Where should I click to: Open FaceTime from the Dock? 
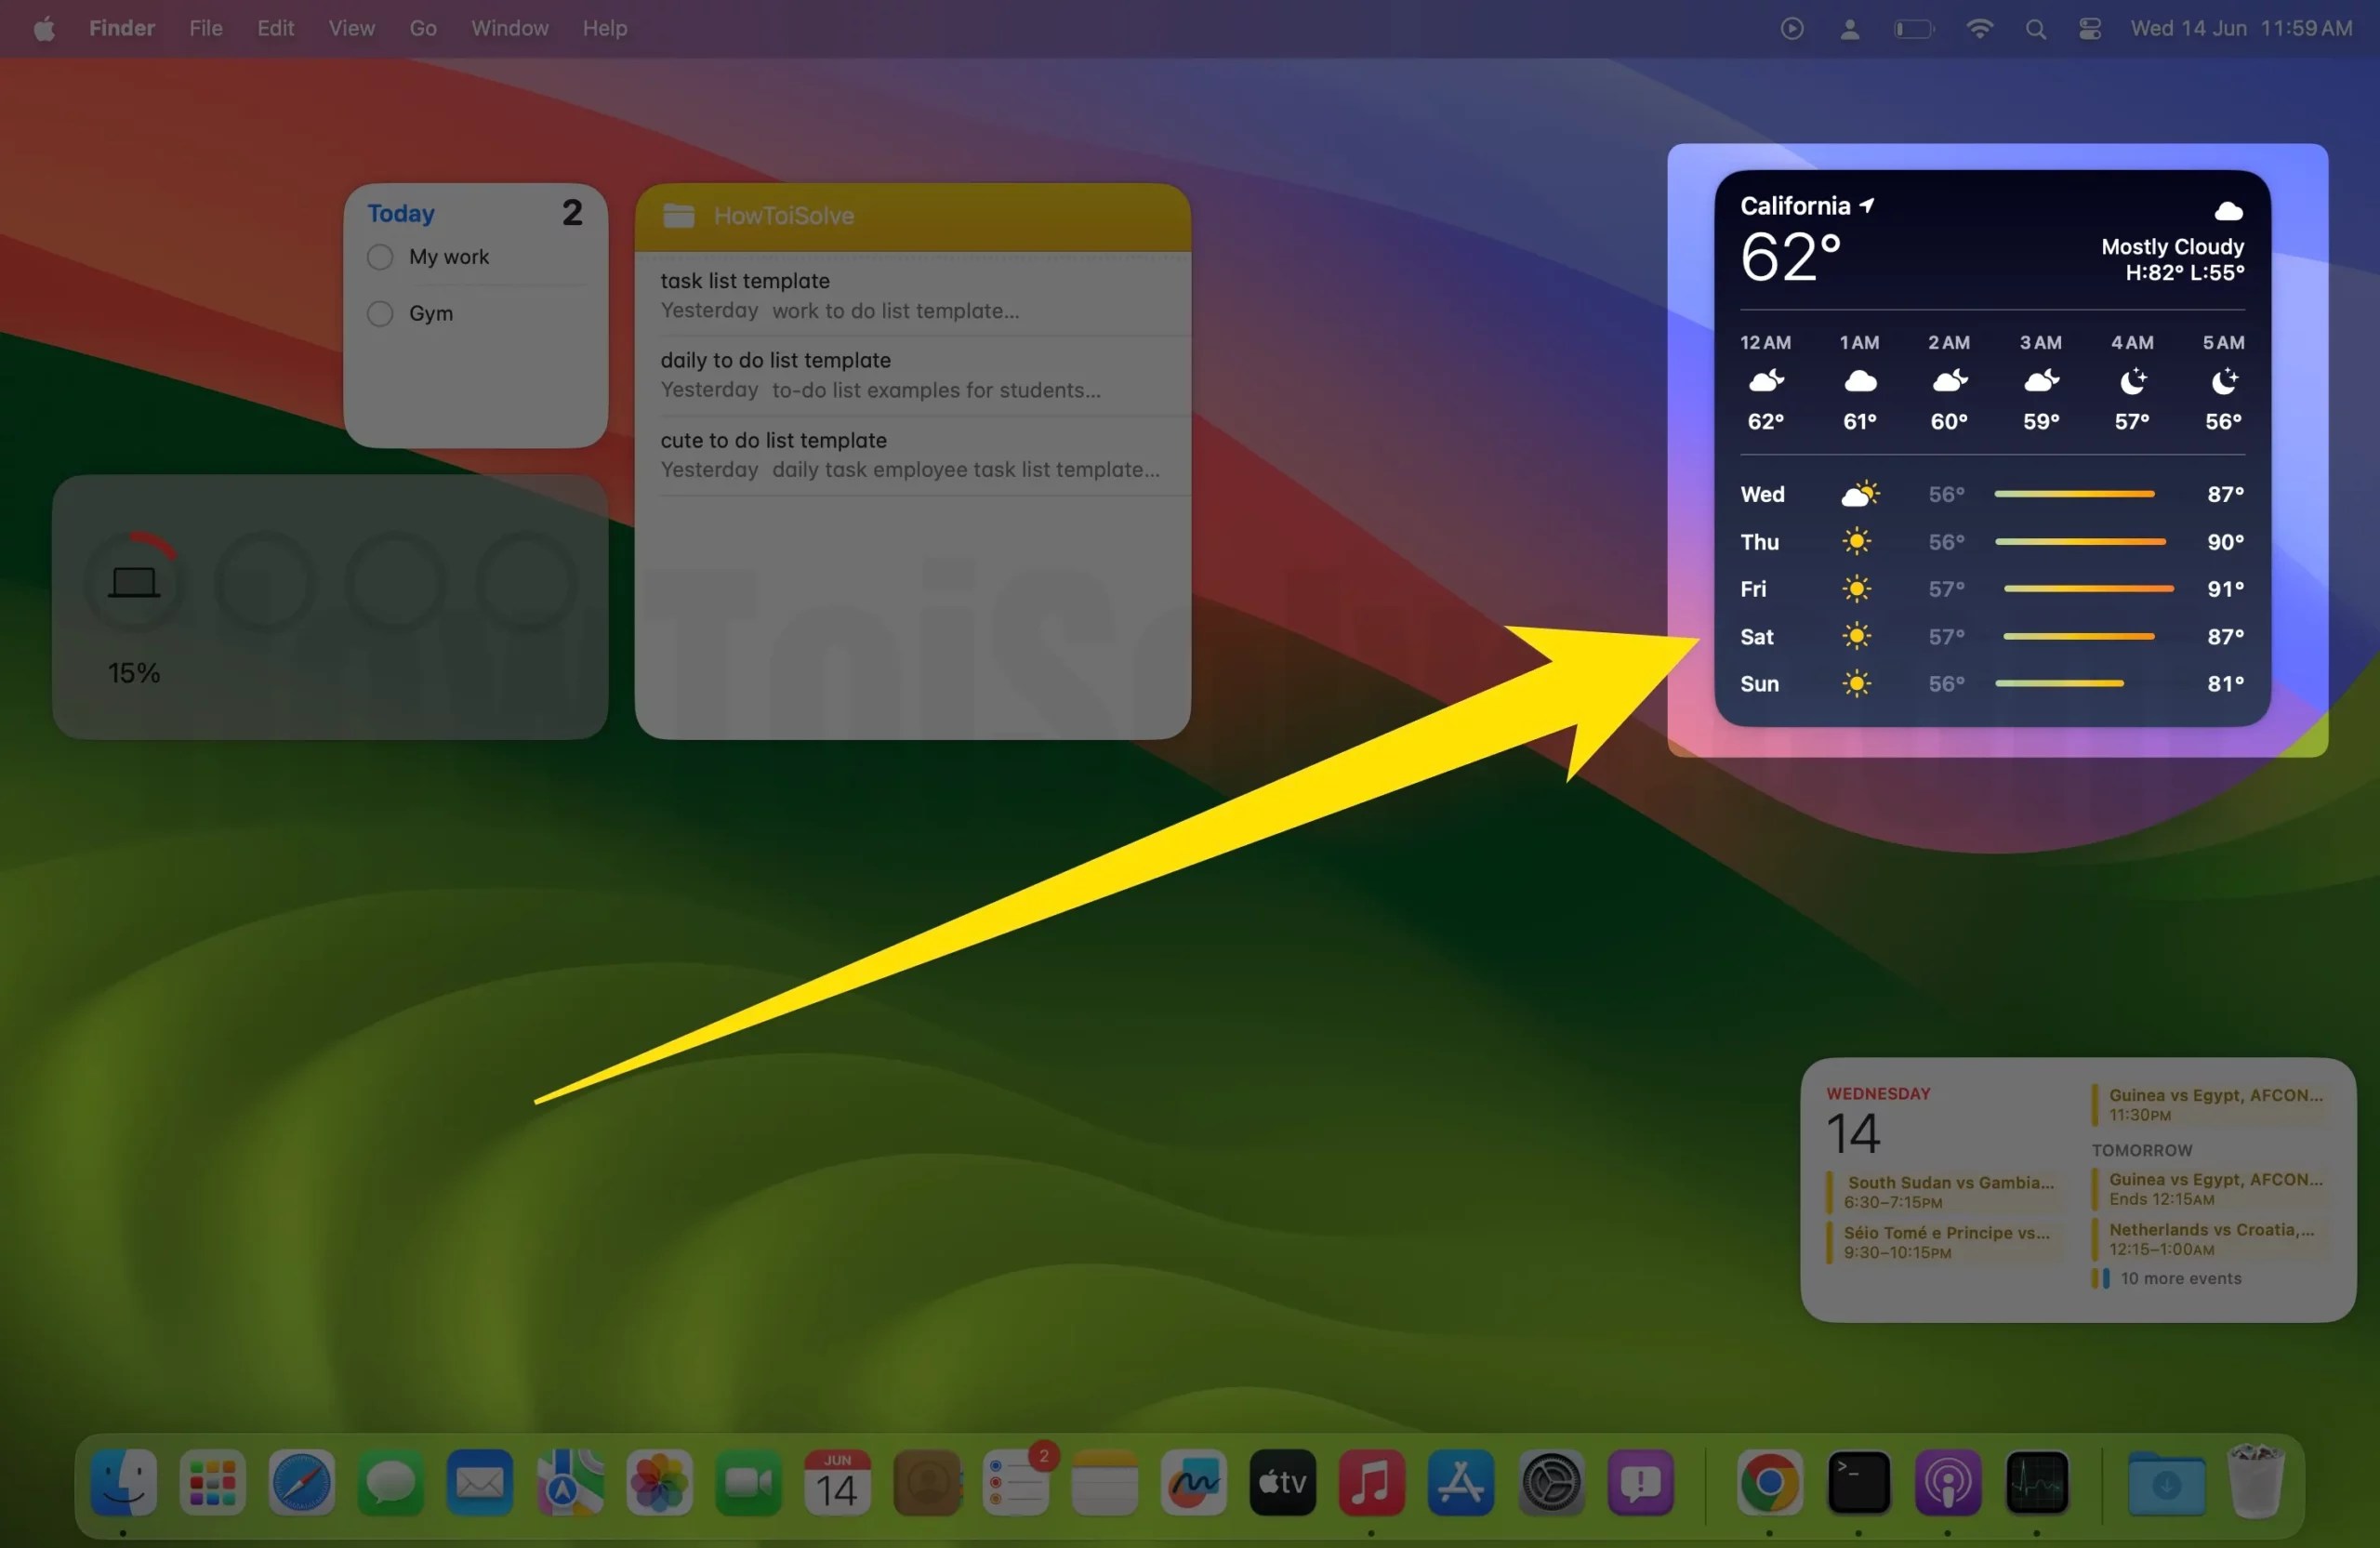point(747,1483)
